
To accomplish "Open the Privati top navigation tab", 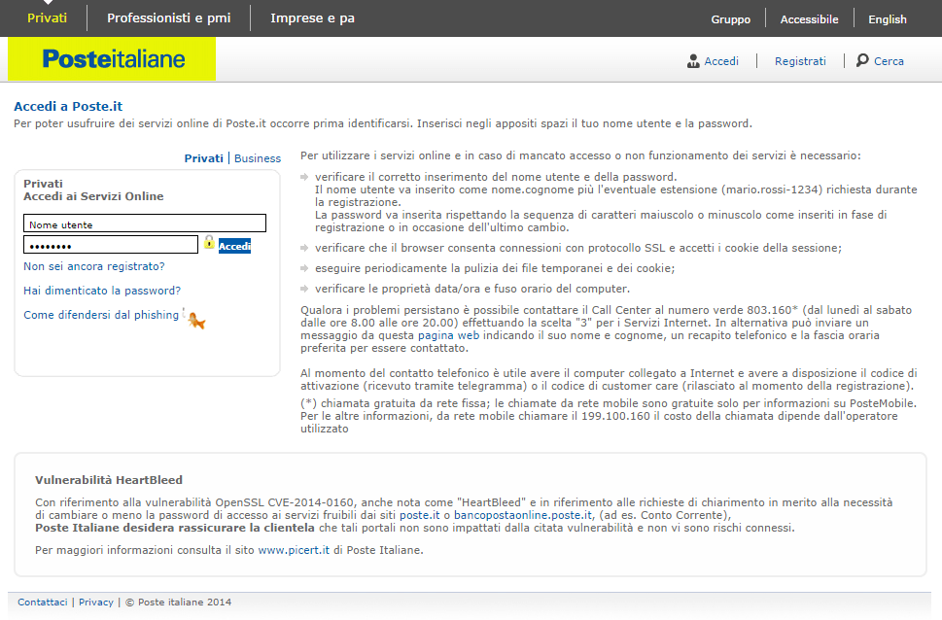I will coord(47,18).
